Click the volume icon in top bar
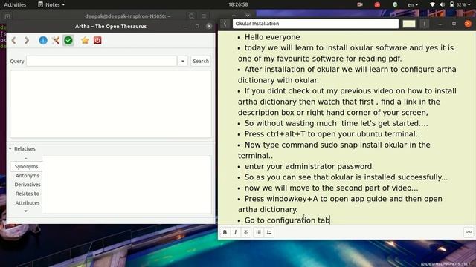The height and width of the screenshot is (267, 476). coord(442,4)
